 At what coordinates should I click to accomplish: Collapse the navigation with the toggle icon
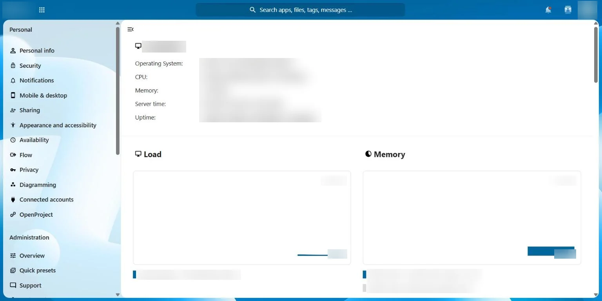point(131,29)
